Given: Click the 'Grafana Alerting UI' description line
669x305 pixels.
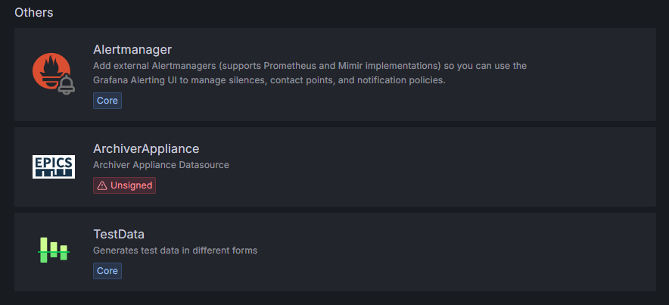Looking at the screenshot, I should point(144,80).
